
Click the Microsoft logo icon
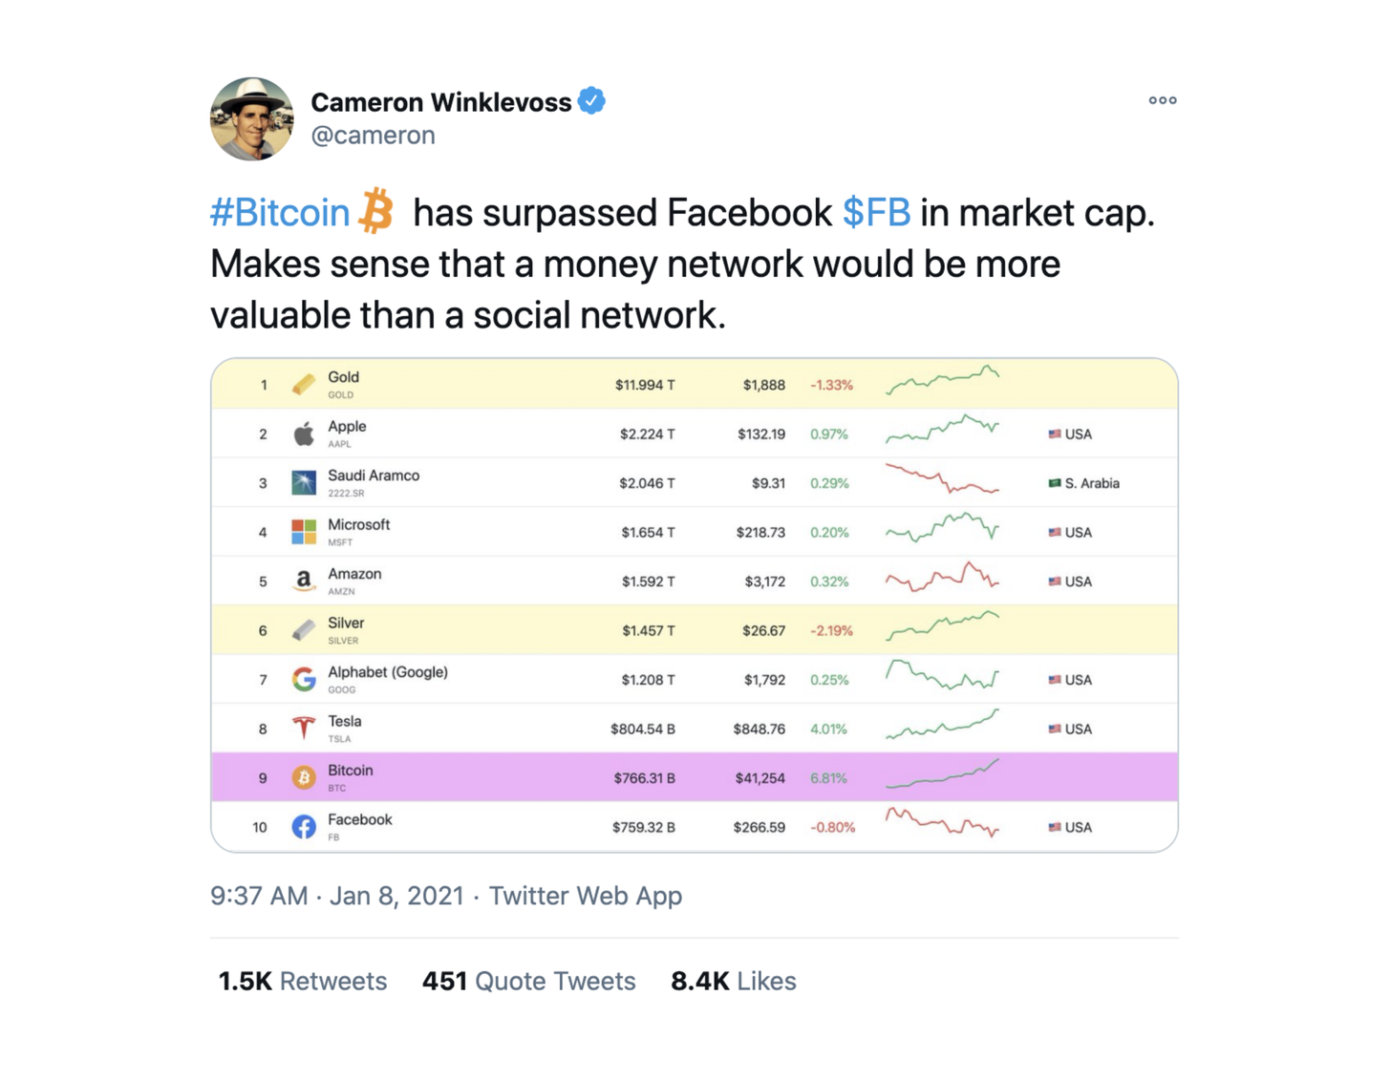click(x=304, y=532)
